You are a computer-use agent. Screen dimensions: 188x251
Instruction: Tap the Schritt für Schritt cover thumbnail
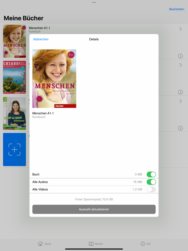point(15,113)
